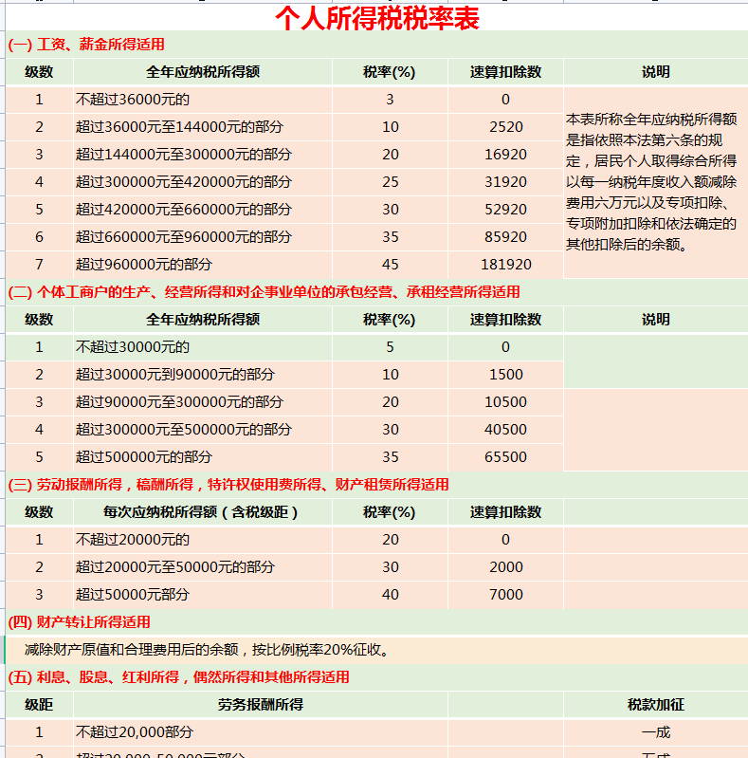Select tax rate cell 40
This screenshot has width=748, height=758.
click(x=390, y=595)
